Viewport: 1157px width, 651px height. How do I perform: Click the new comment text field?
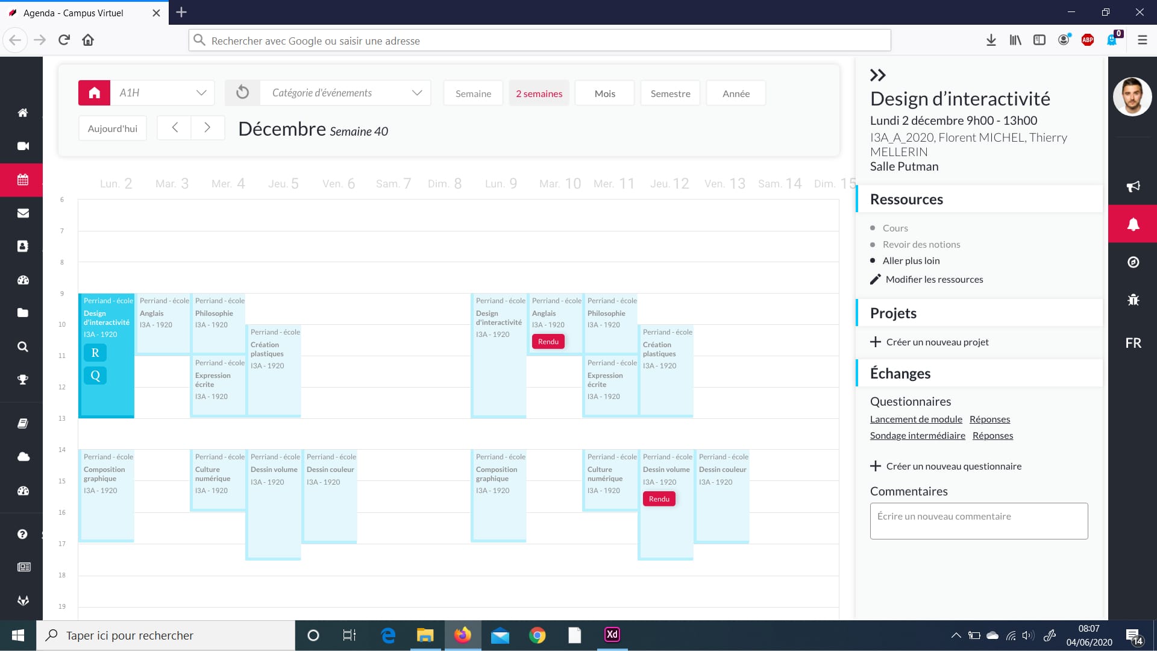(979, 521)
